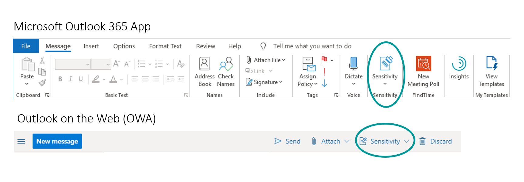Open View Templates
Image resolution: width=524 pixels, height=182 pixels.
492,72
